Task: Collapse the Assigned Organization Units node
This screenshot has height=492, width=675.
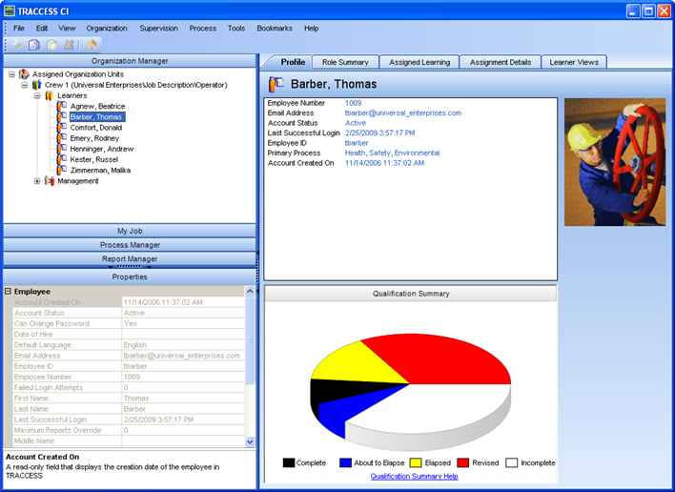Action: point(12,74)
